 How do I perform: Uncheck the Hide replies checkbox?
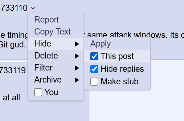point(94,69)
